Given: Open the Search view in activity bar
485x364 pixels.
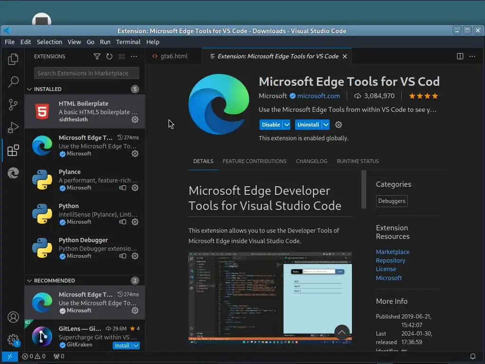Looking at the screenshot, I should [13, 82].
